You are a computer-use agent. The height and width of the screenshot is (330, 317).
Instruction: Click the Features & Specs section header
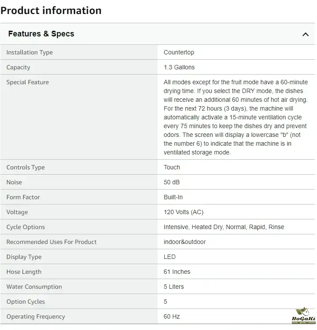tap(41, 34)
